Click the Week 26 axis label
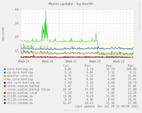The image size is (142, 113). point(47,61)
